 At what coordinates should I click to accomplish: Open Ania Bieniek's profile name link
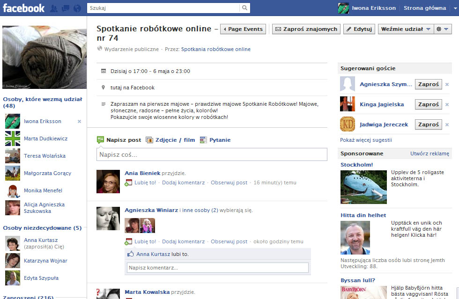coord(142,173)
